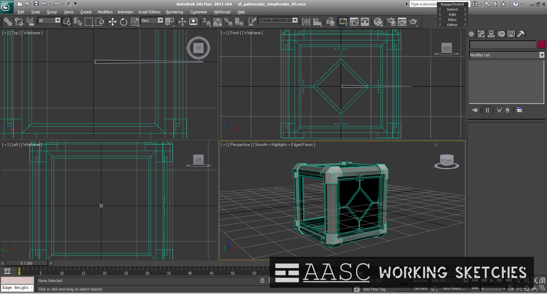547x294 pixels.
Task: Open the Edit menu
Action: tap(21, 12)
